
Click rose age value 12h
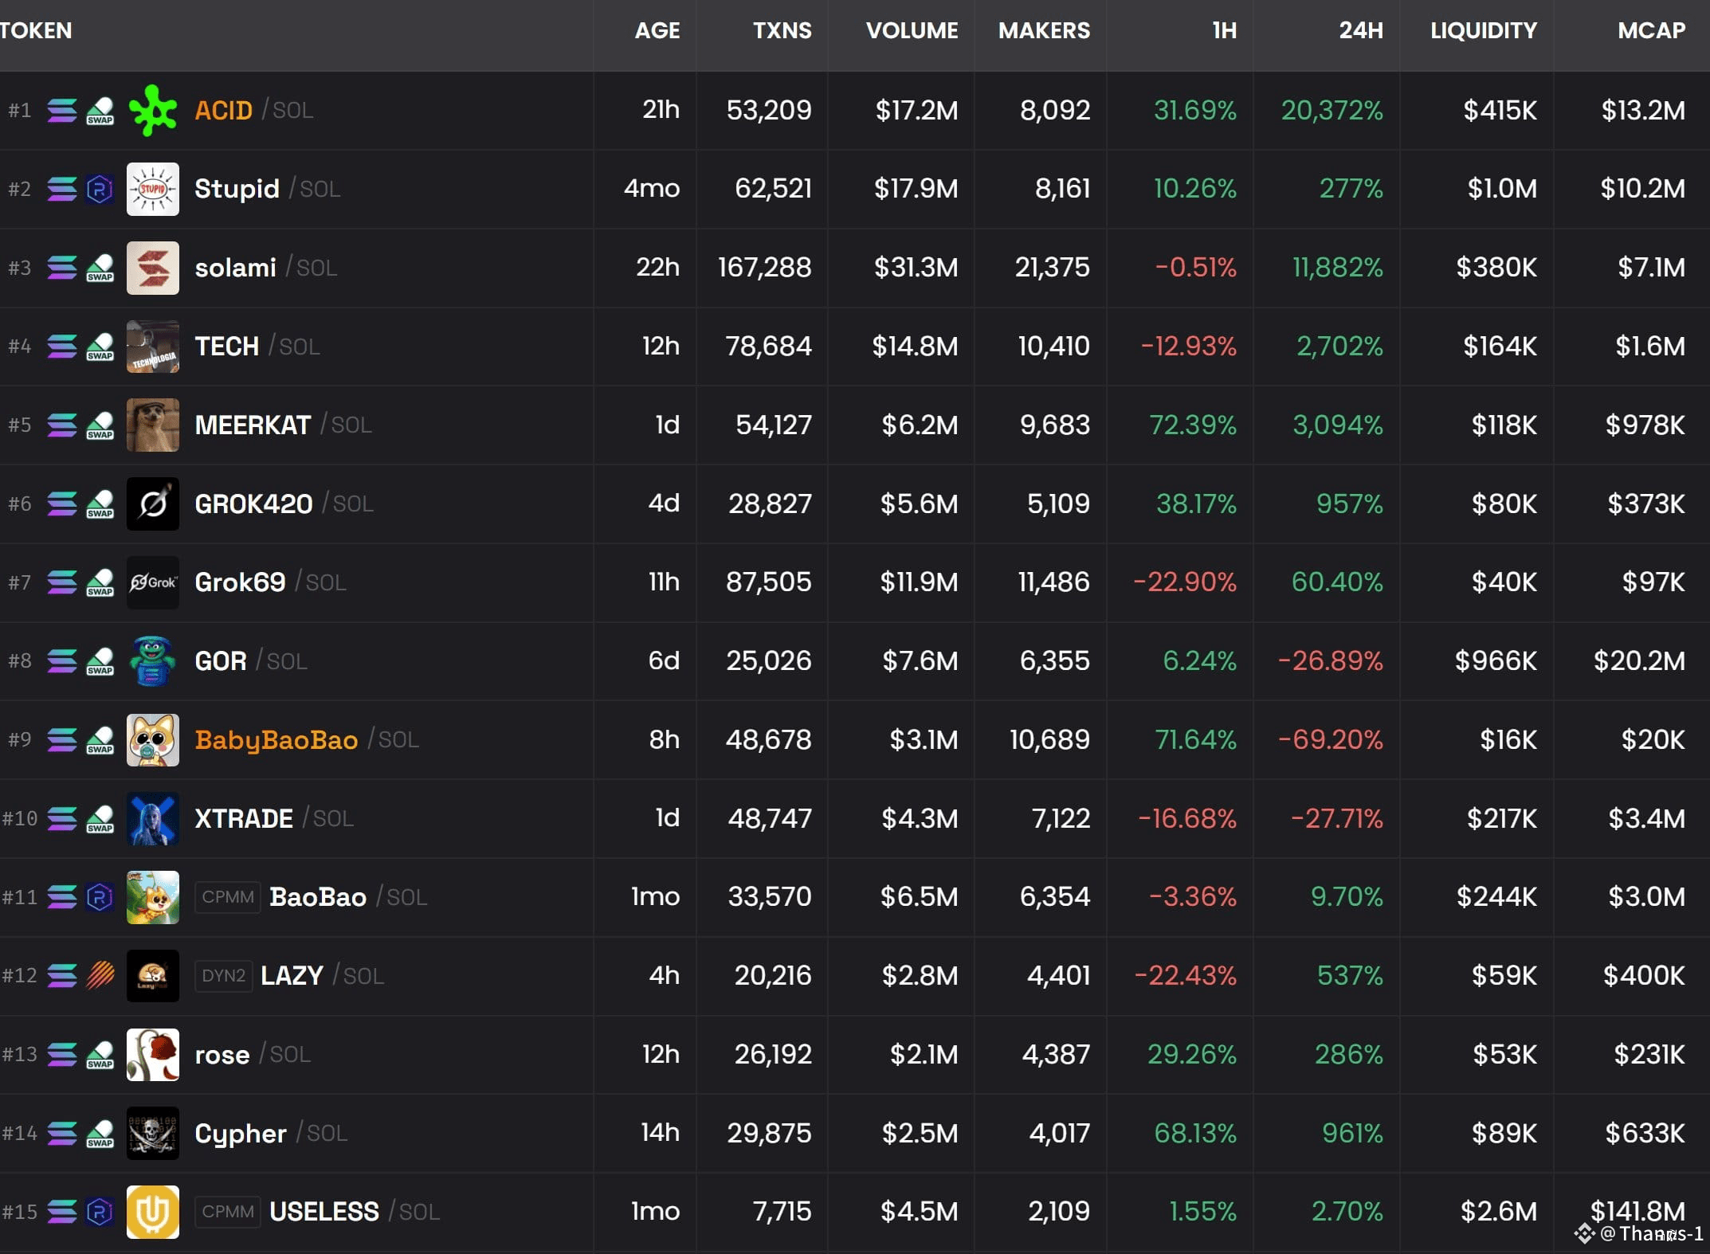[x=661, y=1055]
